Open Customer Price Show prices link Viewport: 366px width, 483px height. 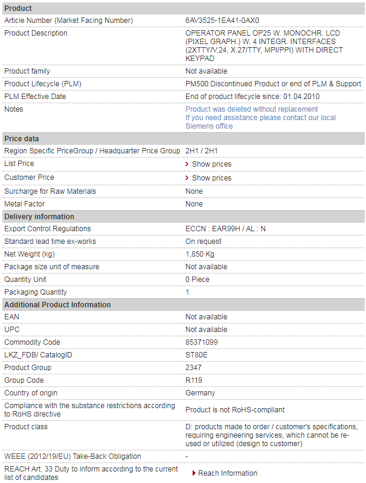pyautogui.click(x=211, y=178)
